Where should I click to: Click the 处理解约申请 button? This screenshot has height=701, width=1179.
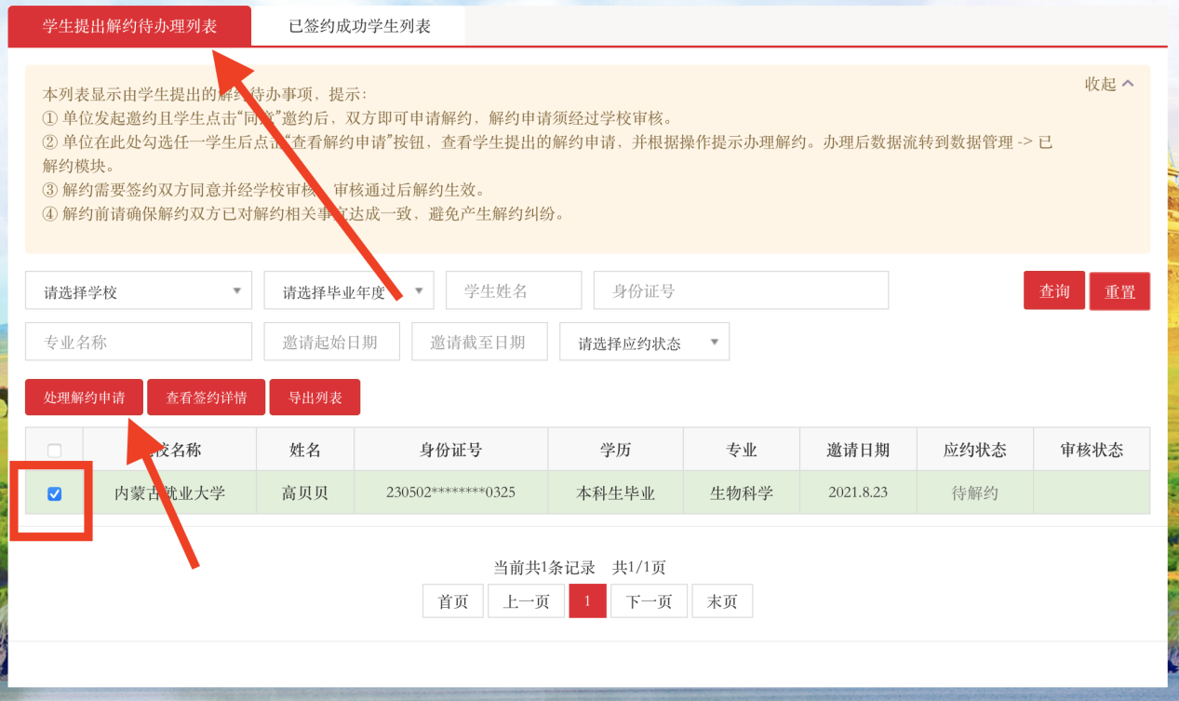(84, 398)
